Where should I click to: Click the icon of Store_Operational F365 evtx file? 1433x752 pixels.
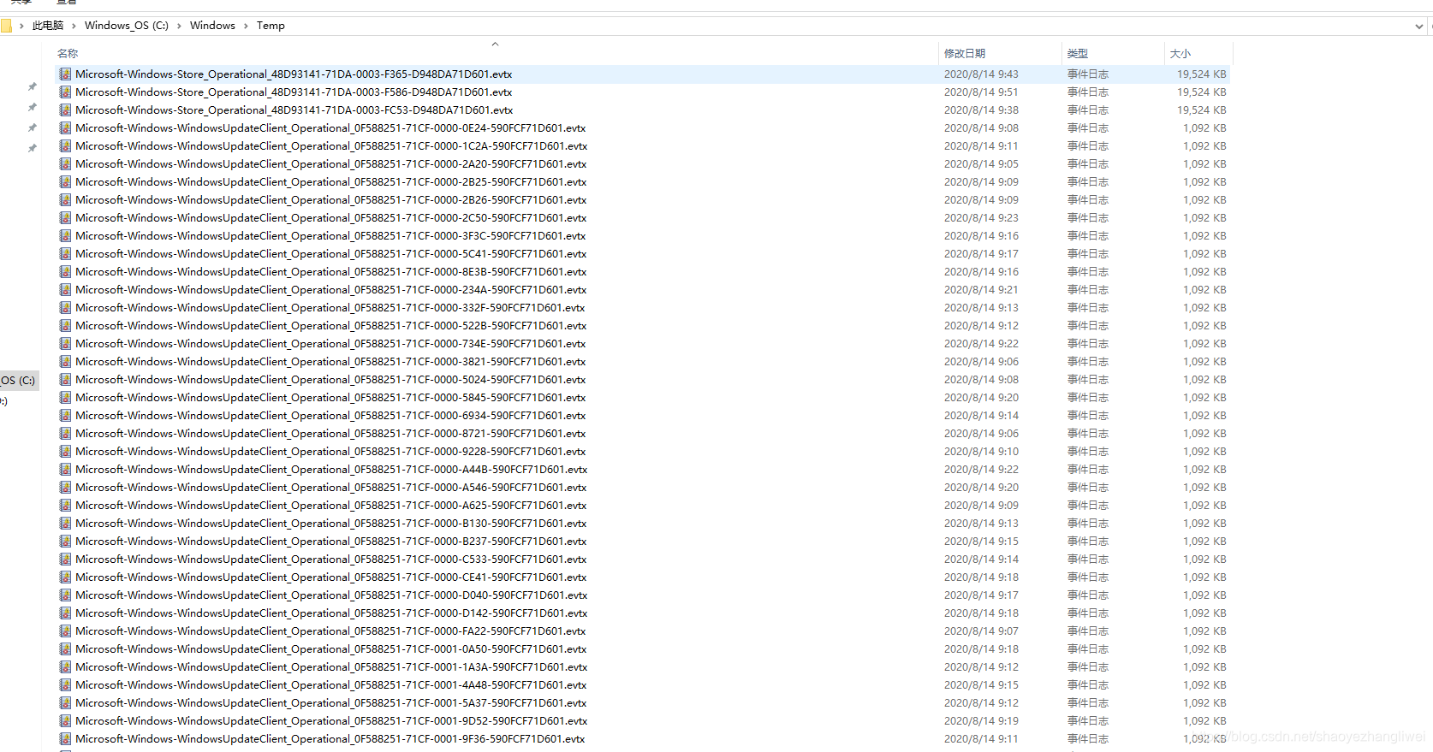65,74
